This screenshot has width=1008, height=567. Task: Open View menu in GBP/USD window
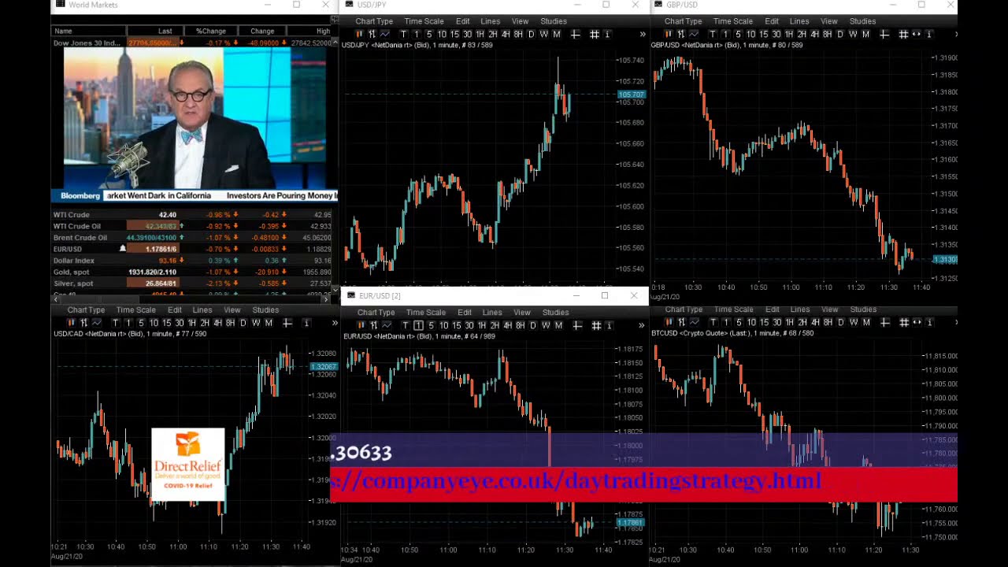click(x=829, y=21)
